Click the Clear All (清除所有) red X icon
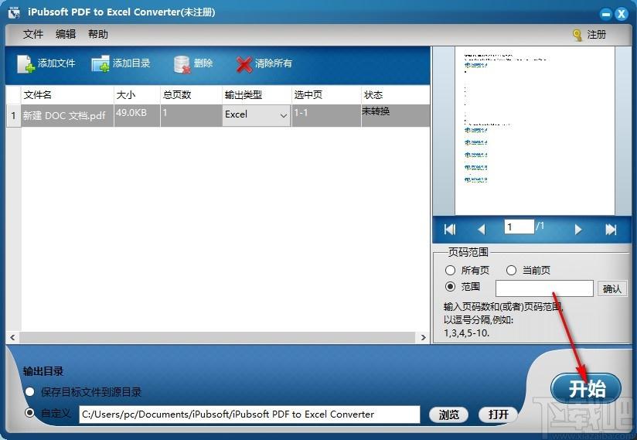 click(244, 64)
